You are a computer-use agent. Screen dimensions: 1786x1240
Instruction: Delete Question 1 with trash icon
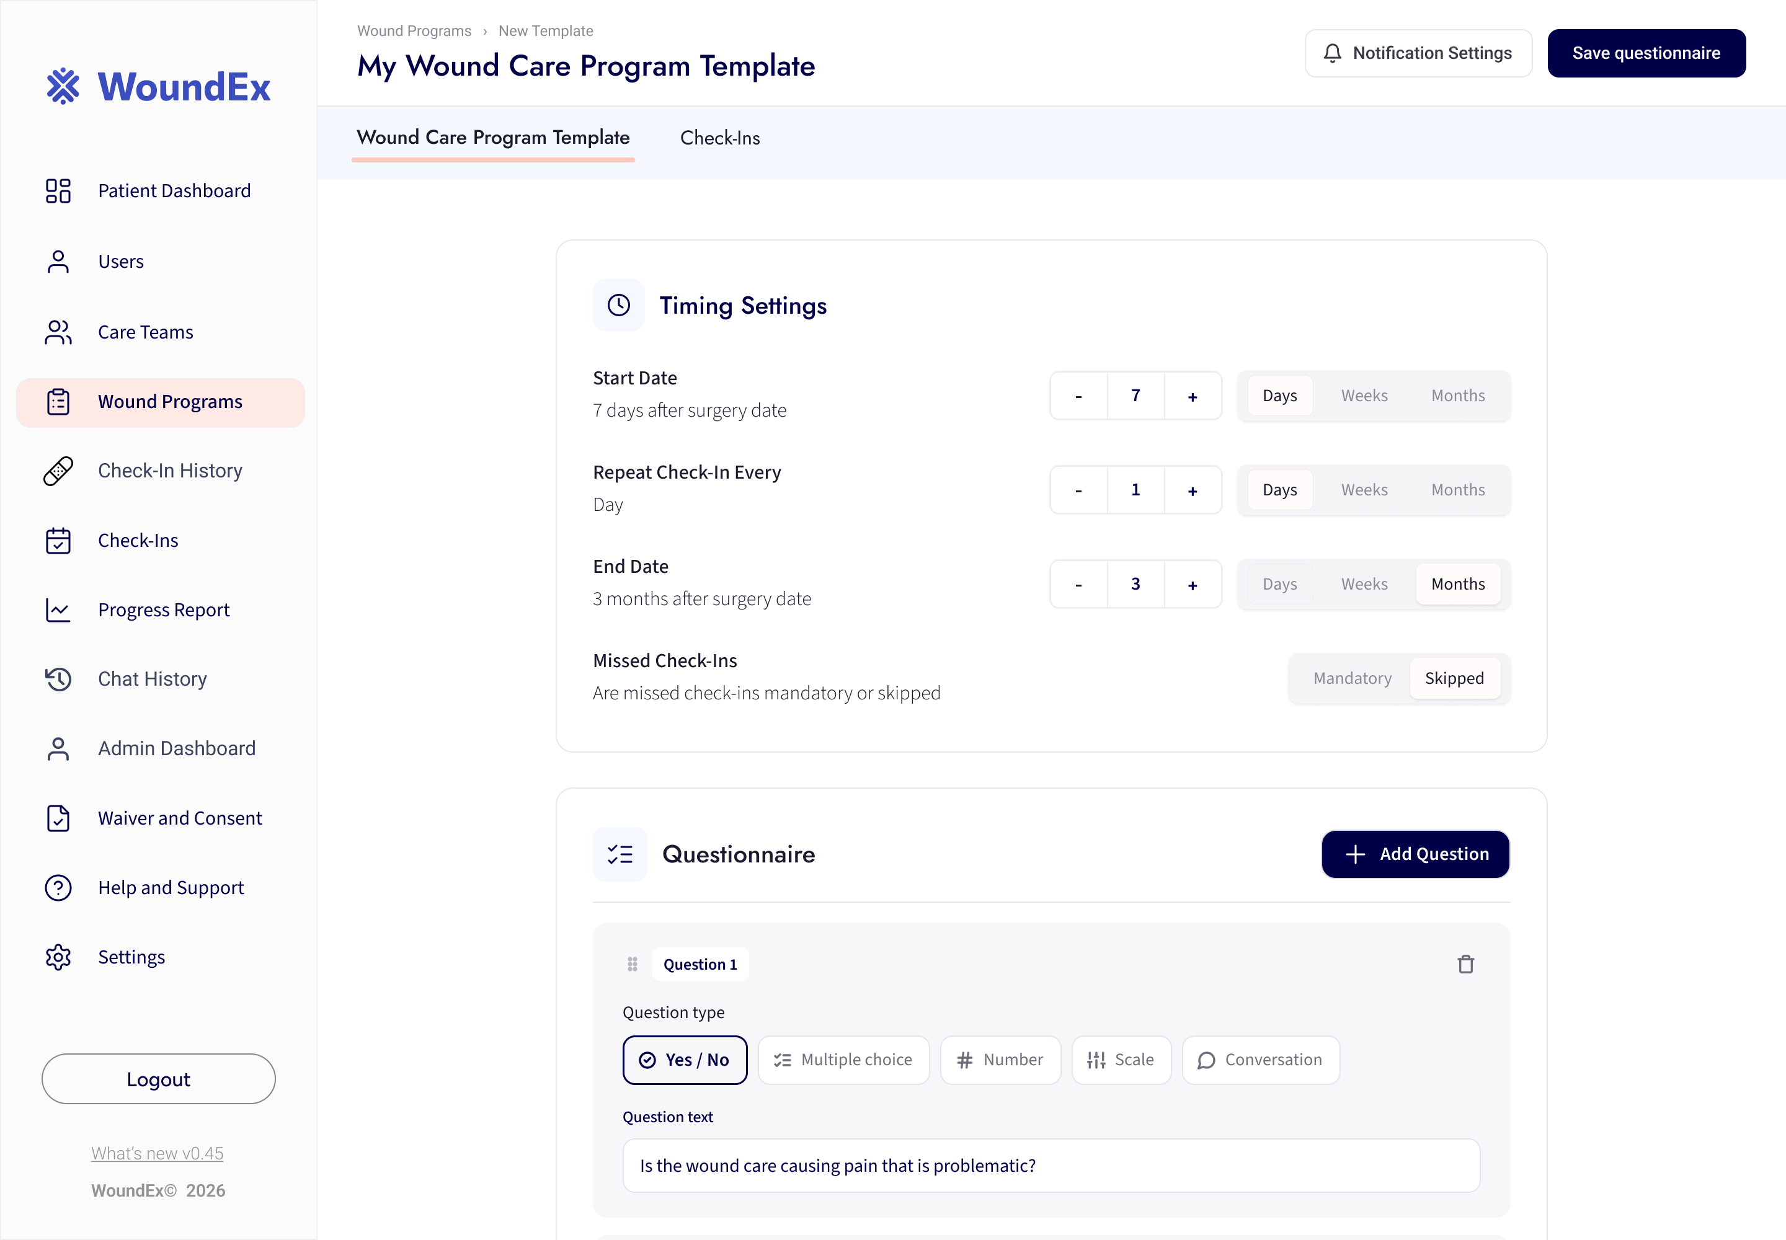click(1466, 964)
